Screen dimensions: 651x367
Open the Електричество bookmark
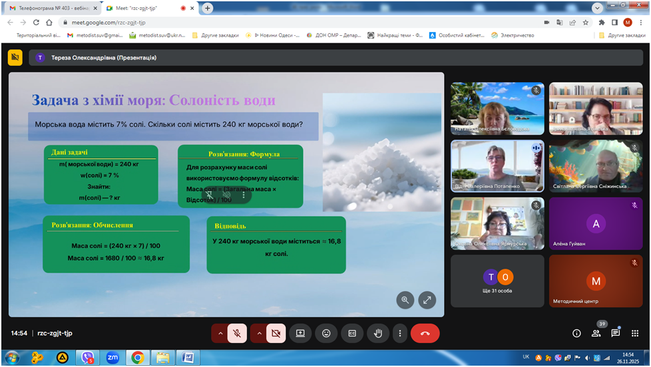point(517,35)
